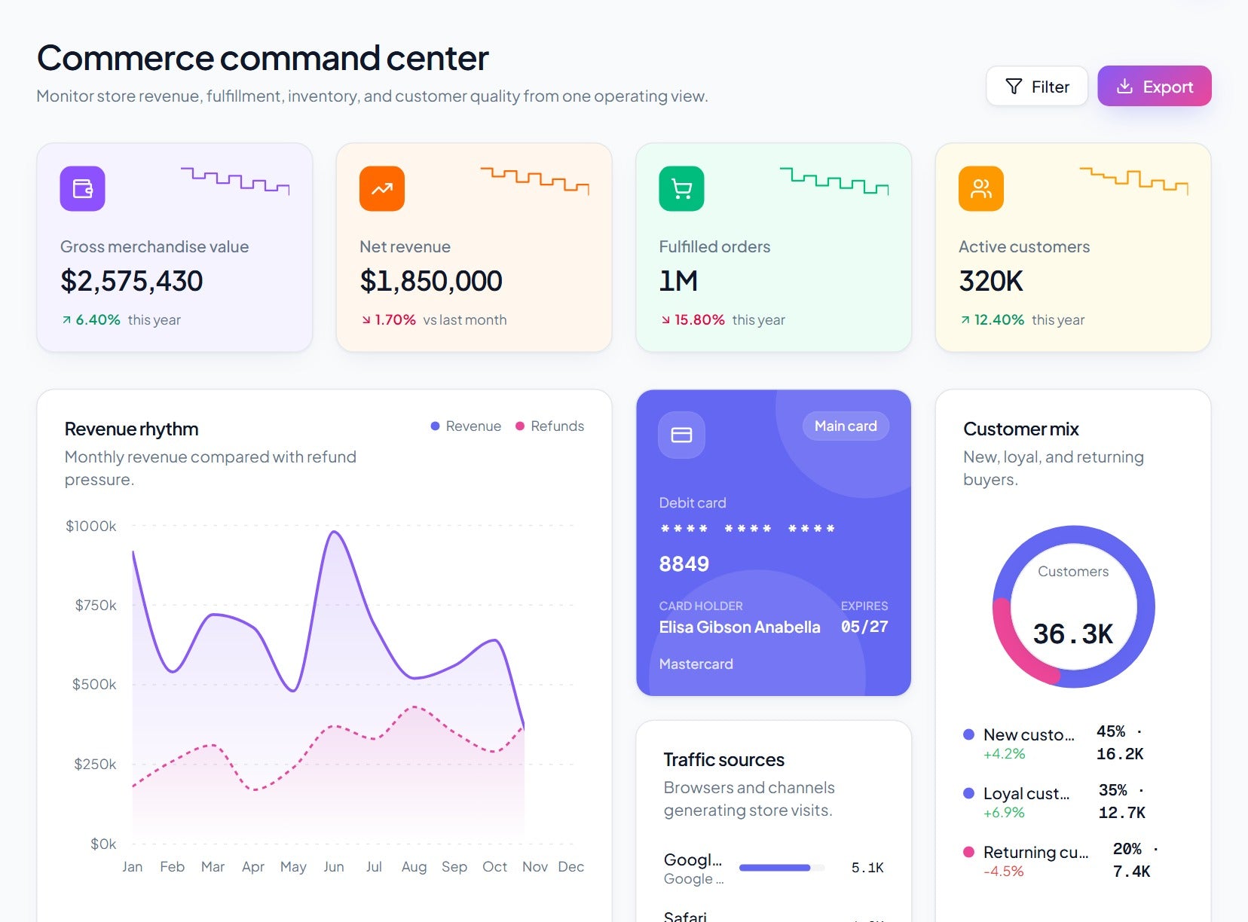Toggle the Revenue legend item

pos(466,426)
